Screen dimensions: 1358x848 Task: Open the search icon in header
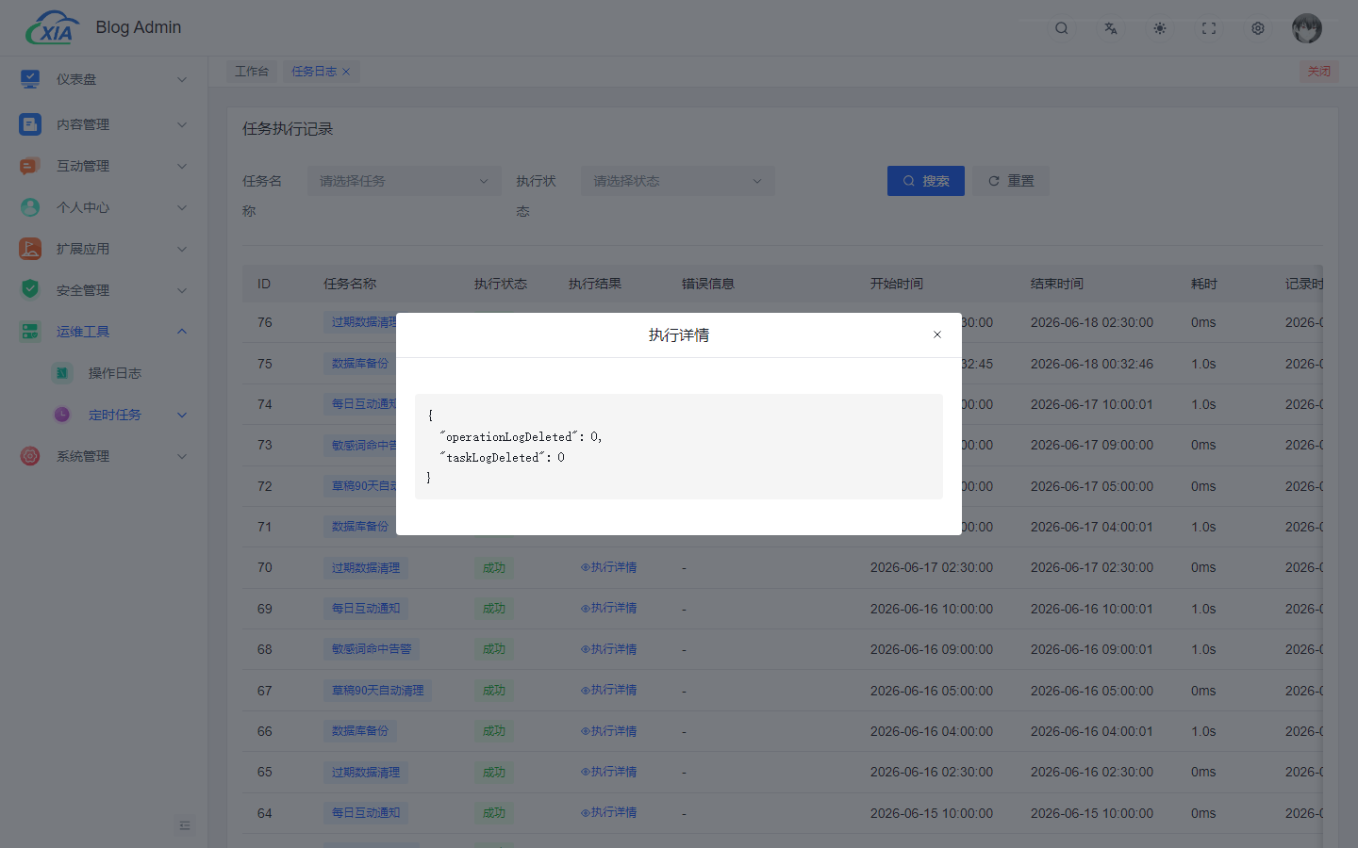pos(1062,28)
